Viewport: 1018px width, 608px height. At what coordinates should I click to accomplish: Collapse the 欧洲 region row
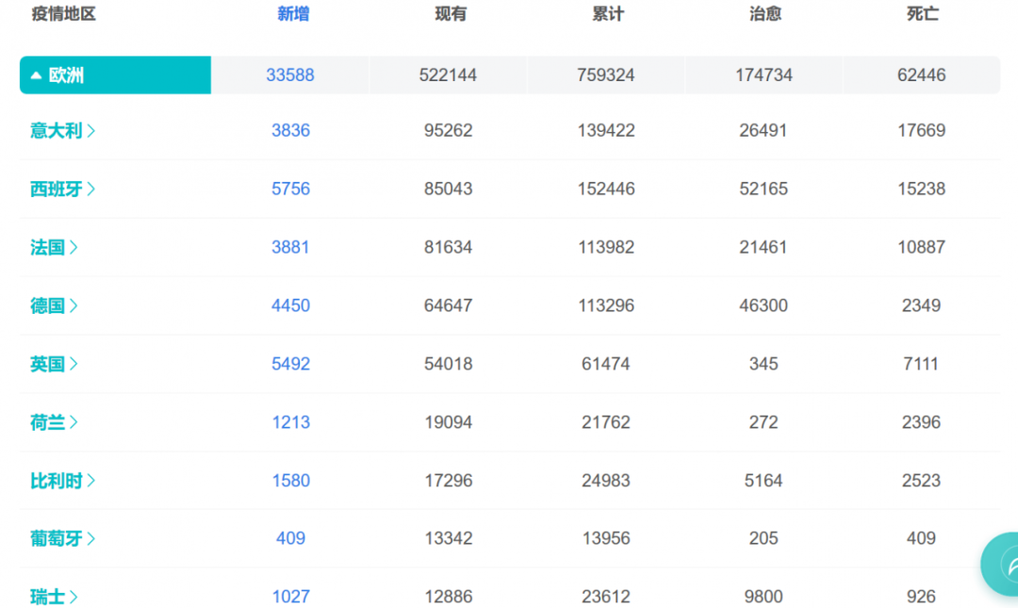[115, 75]
